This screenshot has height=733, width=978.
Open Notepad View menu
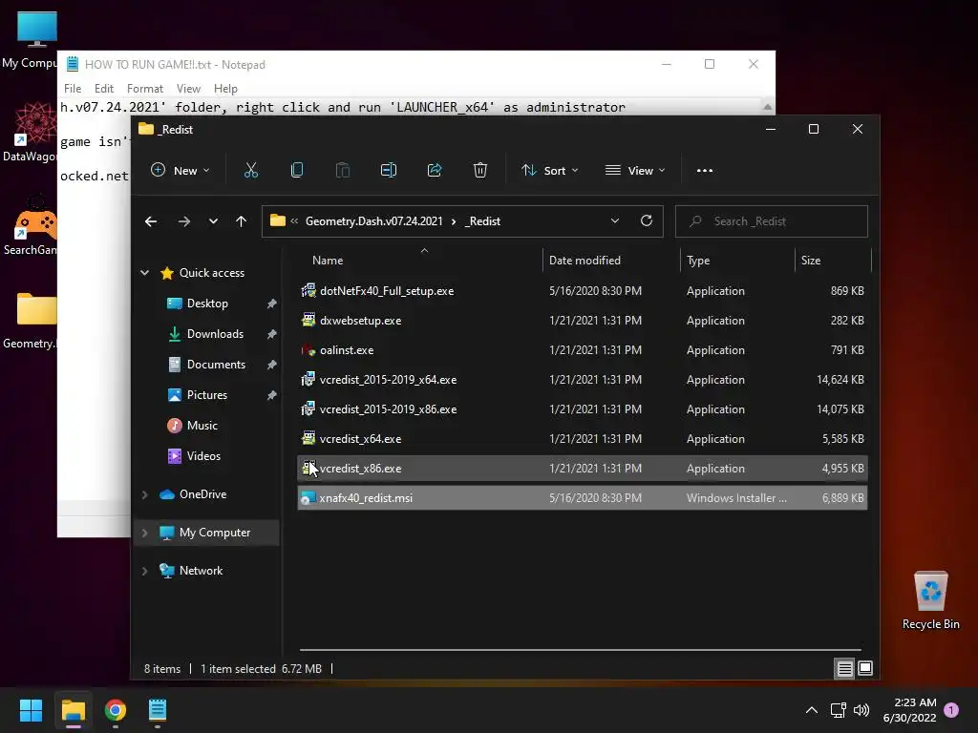tap(188, 89)
